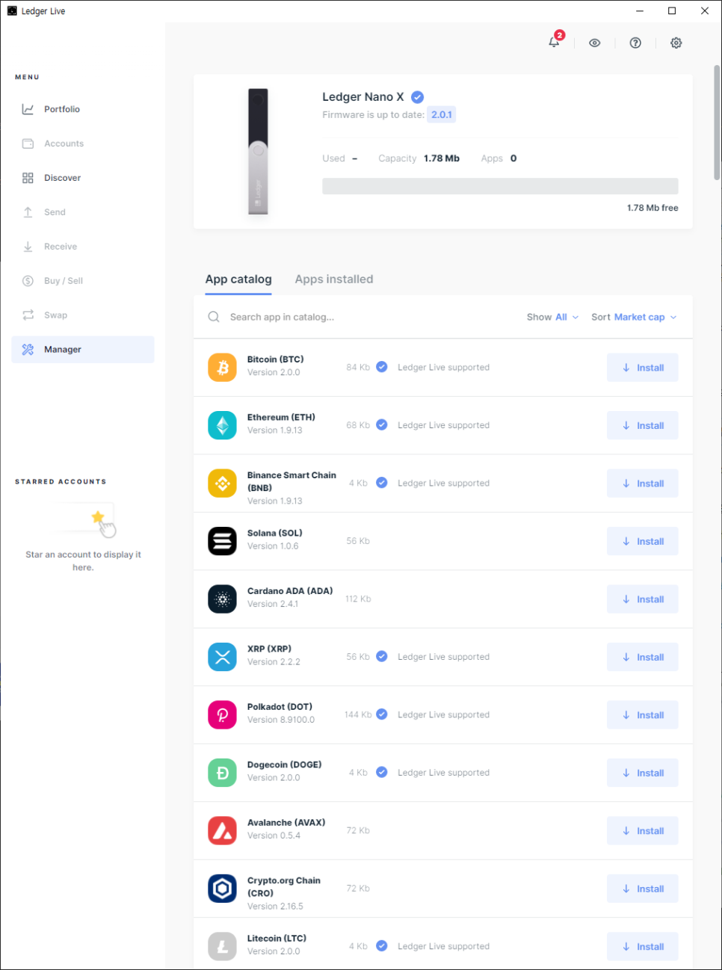The height and width of the screenshot is (970, 722).
Task: Click the Send arrow icon
Action: (28, 212)
